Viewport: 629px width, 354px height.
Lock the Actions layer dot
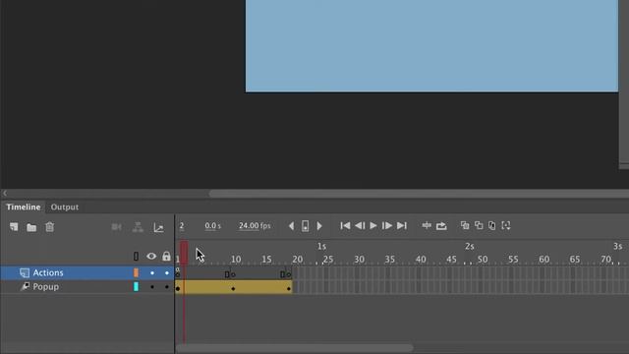click(167, 273)
